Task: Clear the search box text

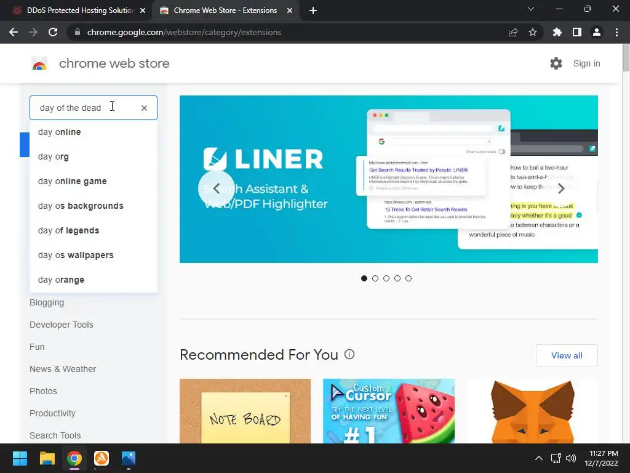Action: tap(144, 108)
